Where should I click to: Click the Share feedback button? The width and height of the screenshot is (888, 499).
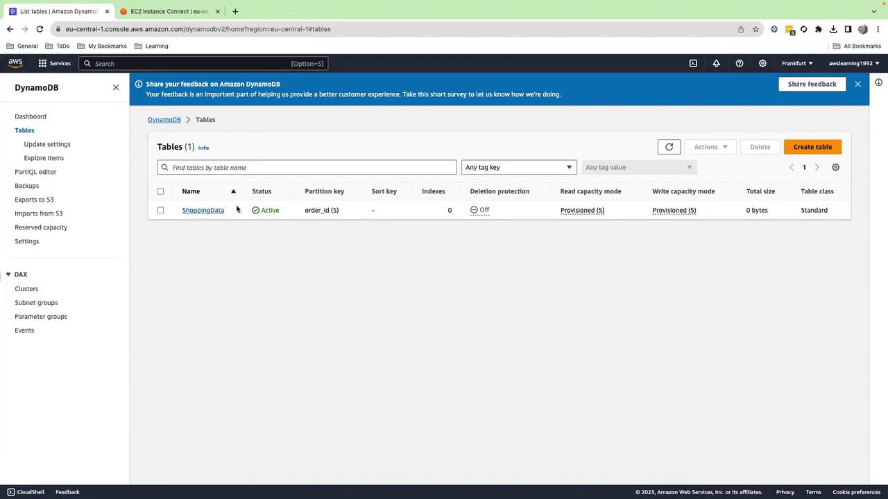812,84
